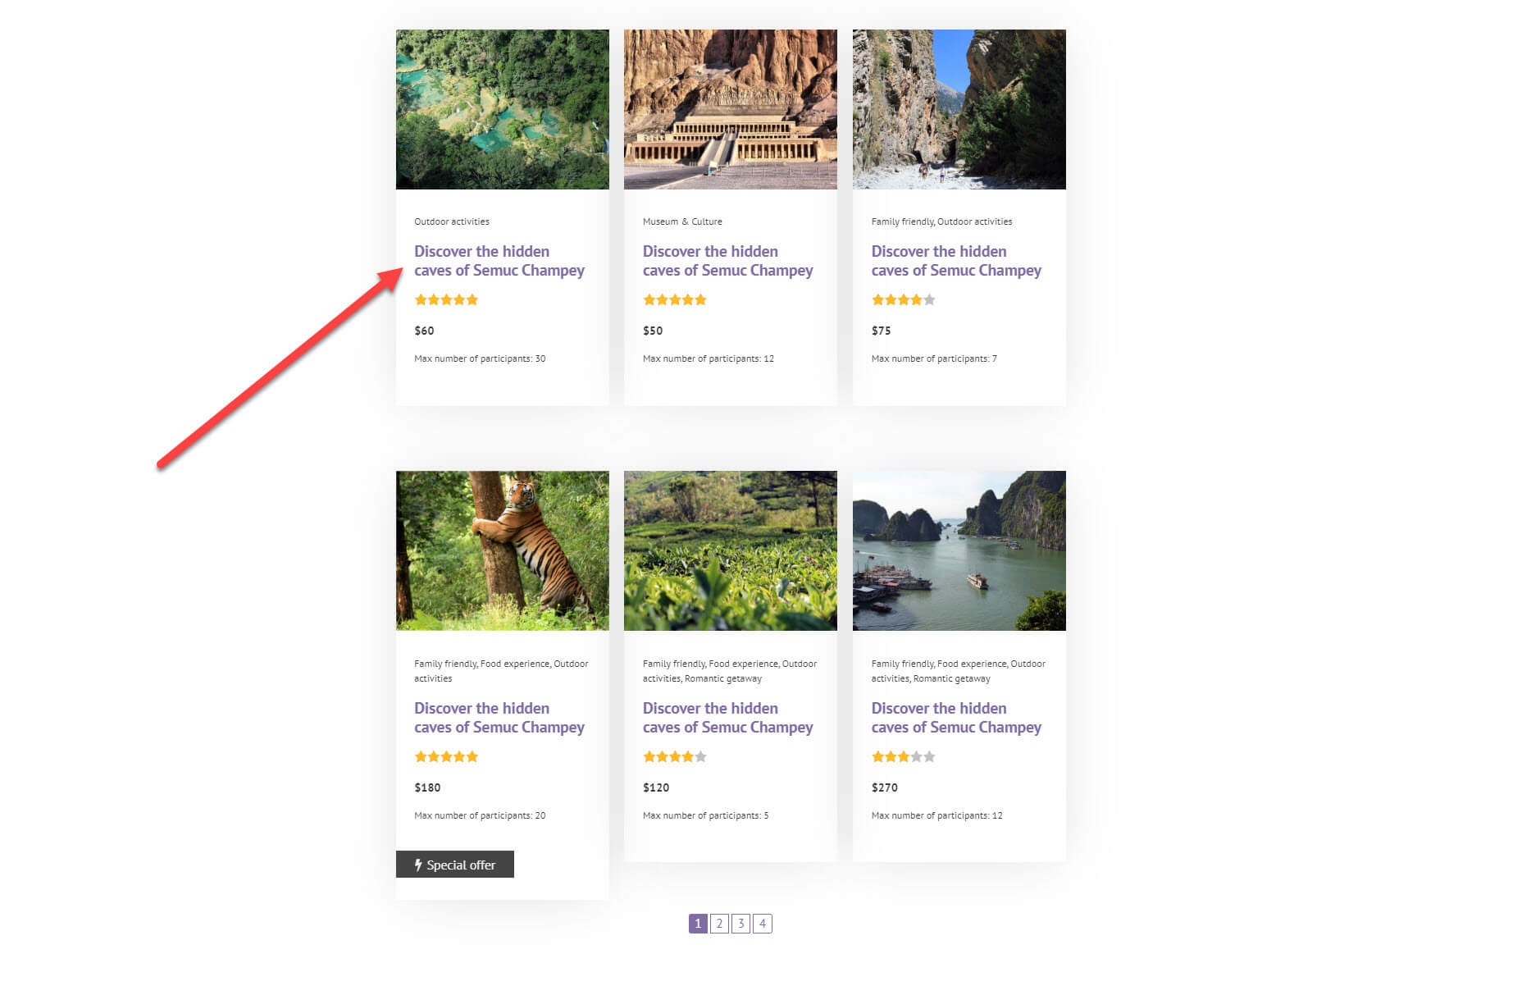Viewport: 1522px width, 986px height.
Task: Open the desert temple tour thumbnail
Action: coord(730,109)
